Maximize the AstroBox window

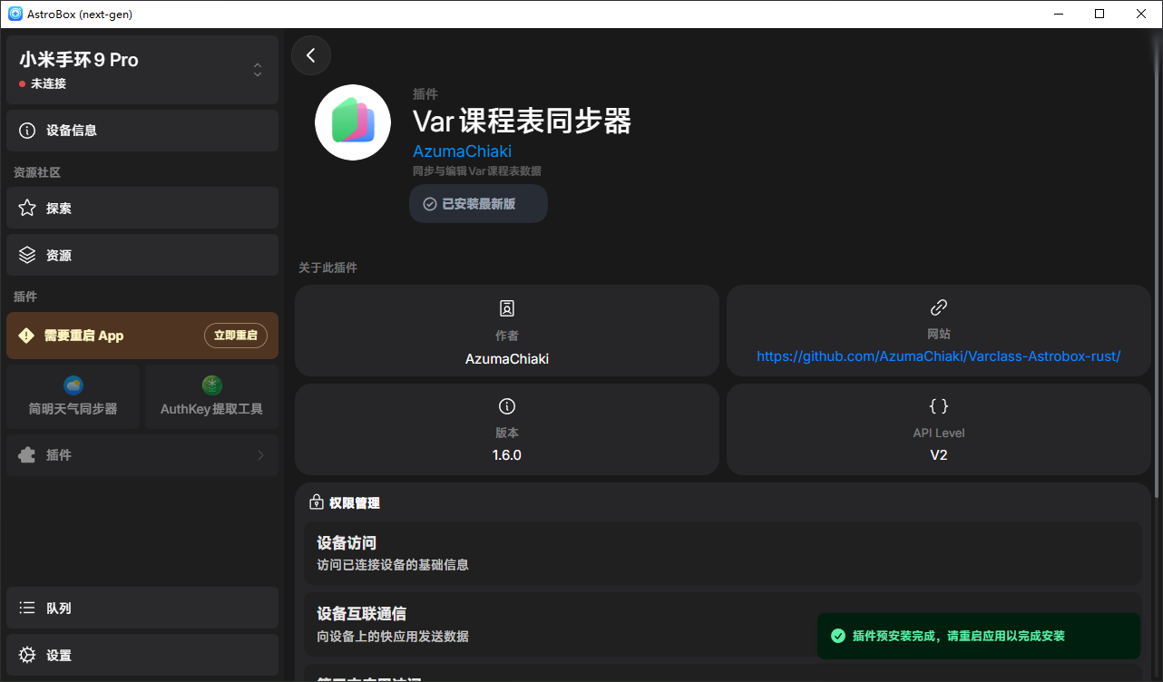pyautogui.click(x=1099, y=14)
